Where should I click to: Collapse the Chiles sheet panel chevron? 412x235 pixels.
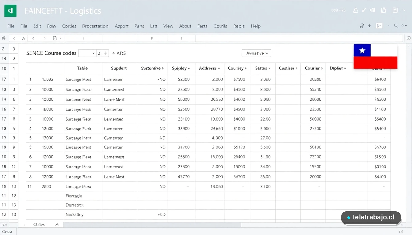(x=57, y=224)
